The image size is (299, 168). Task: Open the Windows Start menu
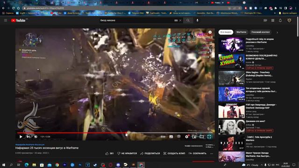tap(4, 165)
